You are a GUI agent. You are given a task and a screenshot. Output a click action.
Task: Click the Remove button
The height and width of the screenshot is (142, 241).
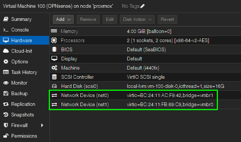[x=88, y=19]
